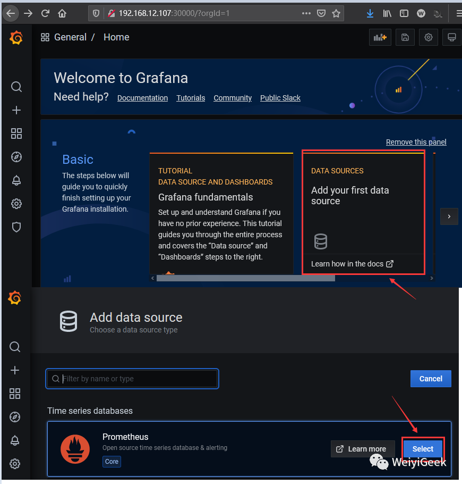The height and width of the screenshot is (484, 462).
Task: Reload the current browser page
Action: click(45, 13)
